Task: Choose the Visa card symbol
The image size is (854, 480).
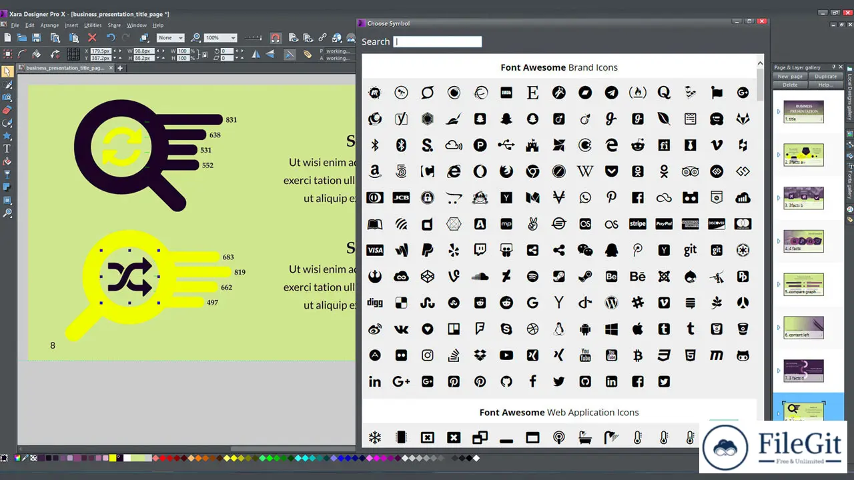Action: (x=375, y=250)
